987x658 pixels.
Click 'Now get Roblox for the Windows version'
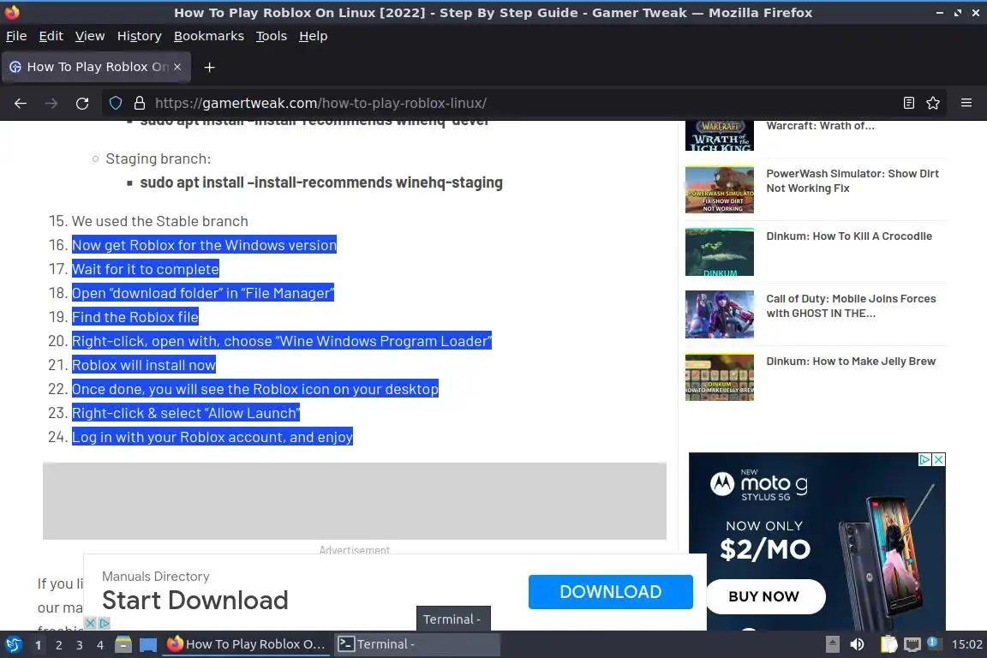(x=204, y=245)
